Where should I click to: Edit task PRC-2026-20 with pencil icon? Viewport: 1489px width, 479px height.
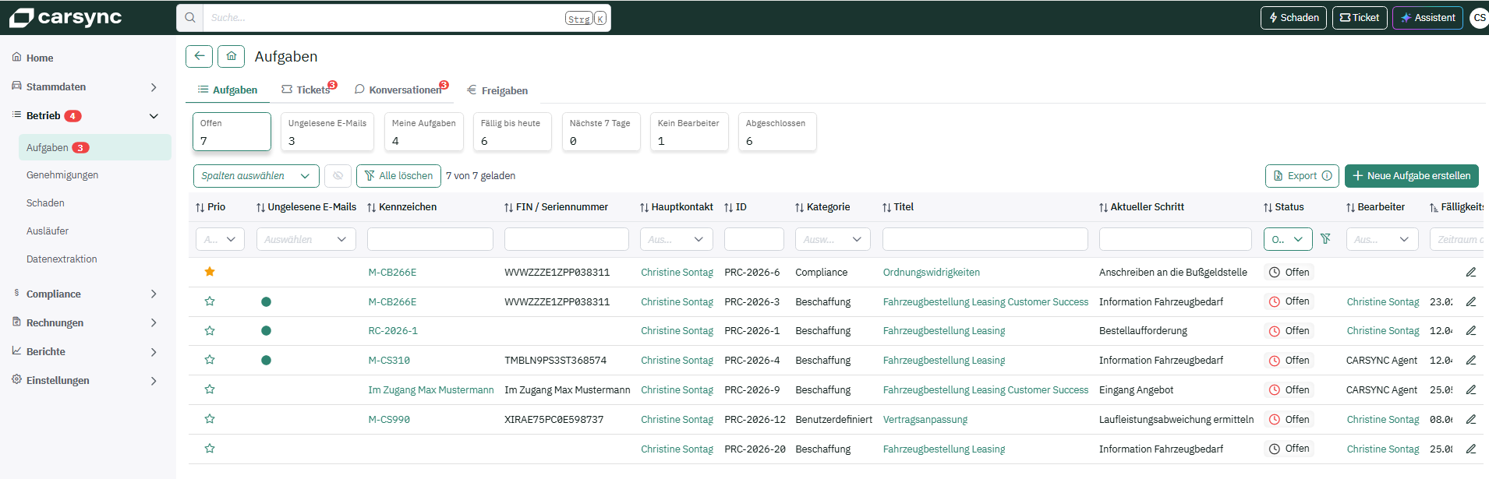[1471, 449]
